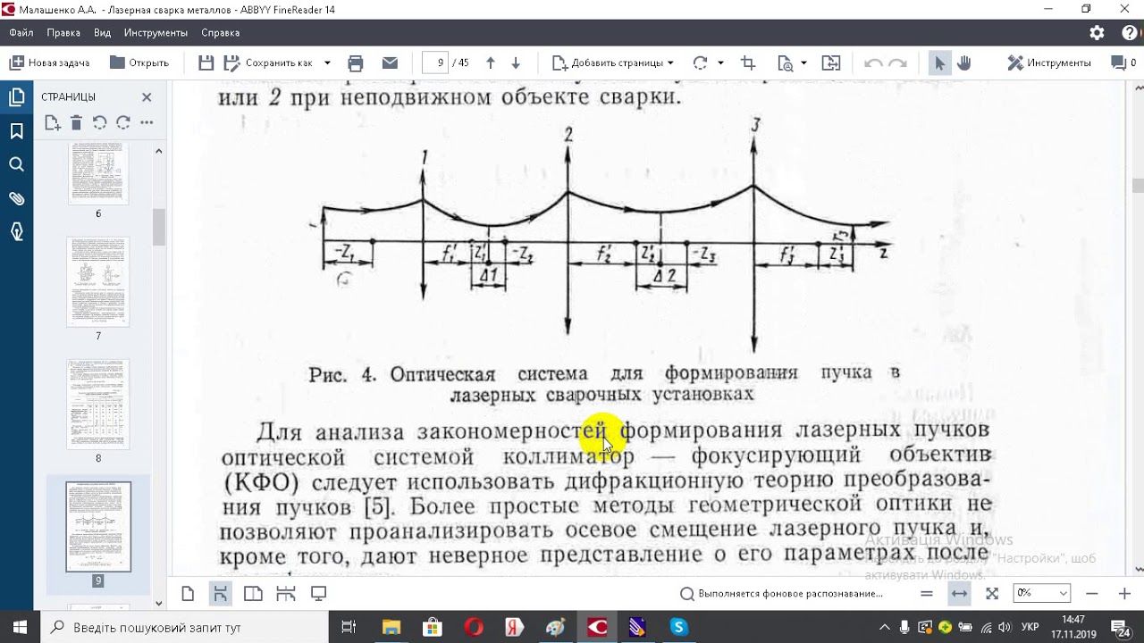This screenshot has height=643, width=1144.
Task: Open the settings gear icon
Action: pyautogui.click(x=1098, y=33)
